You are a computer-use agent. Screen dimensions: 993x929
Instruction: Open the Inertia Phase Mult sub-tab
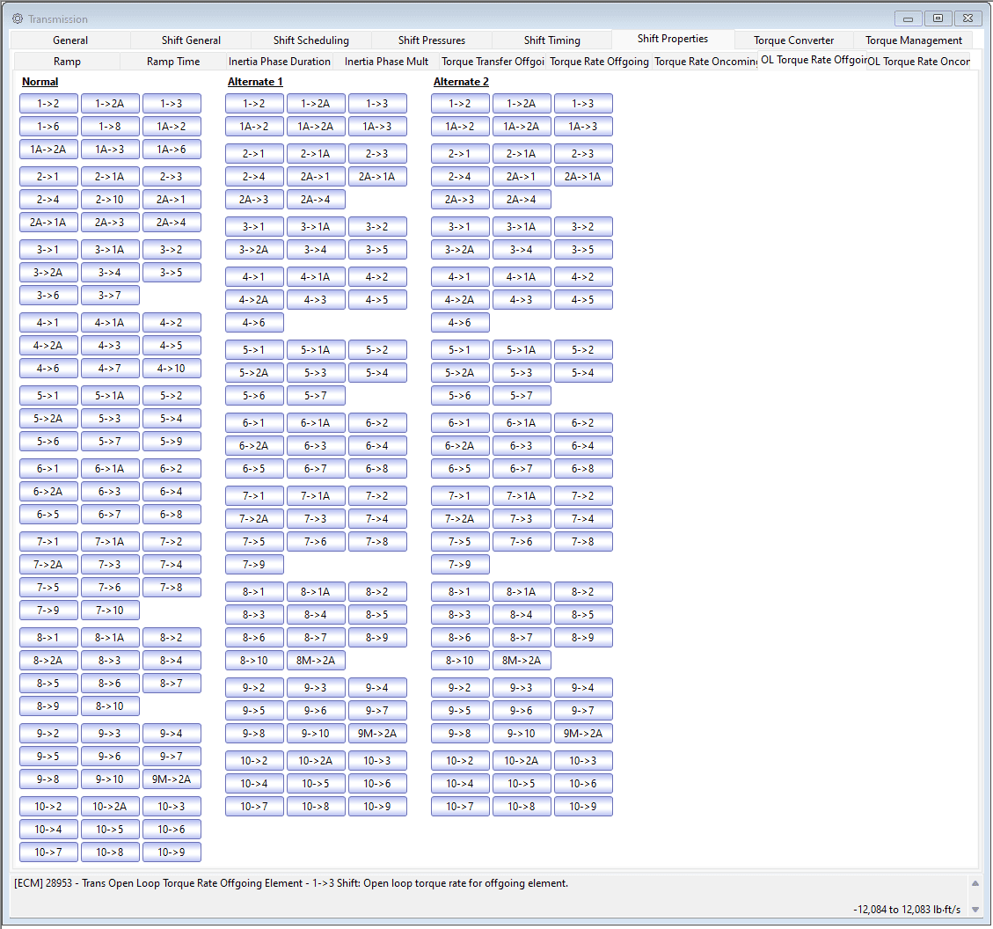[x=386, y=62]
